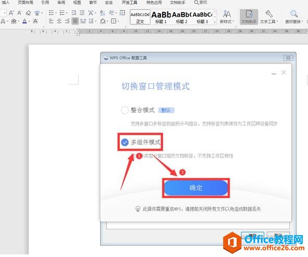The image size is (308, 257).
Task: Click the numbered list icon
Action: click(62, 13)
